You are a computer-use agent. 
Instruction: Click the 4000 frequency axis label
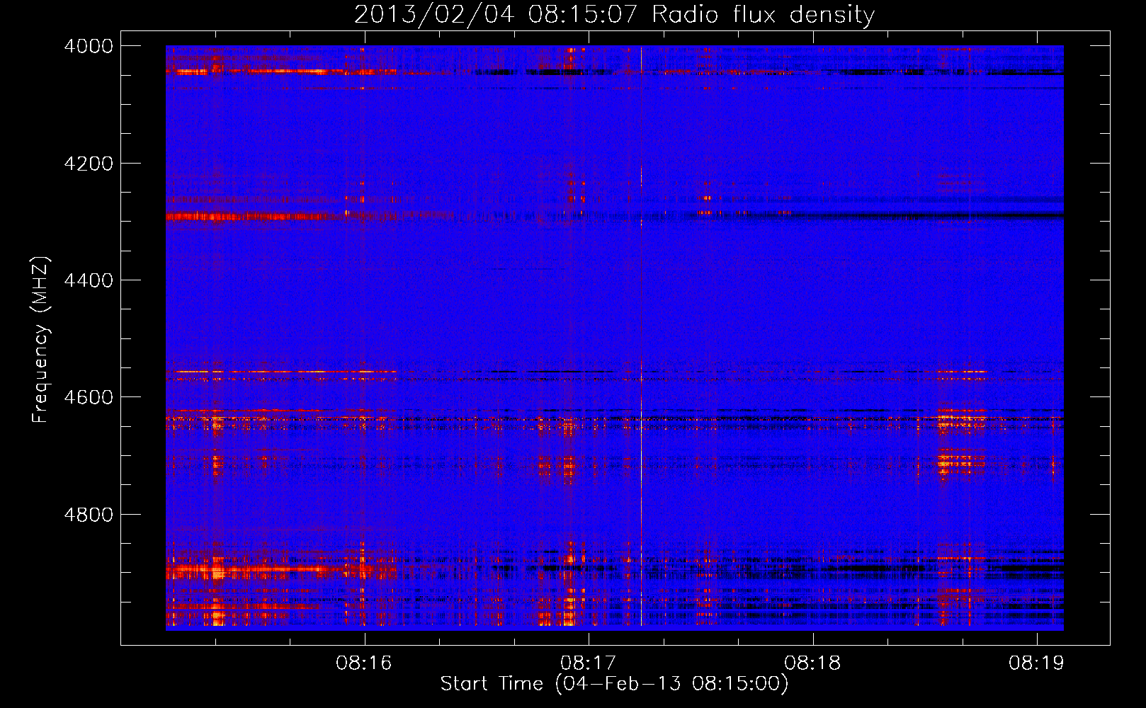[x=89, y=46]
